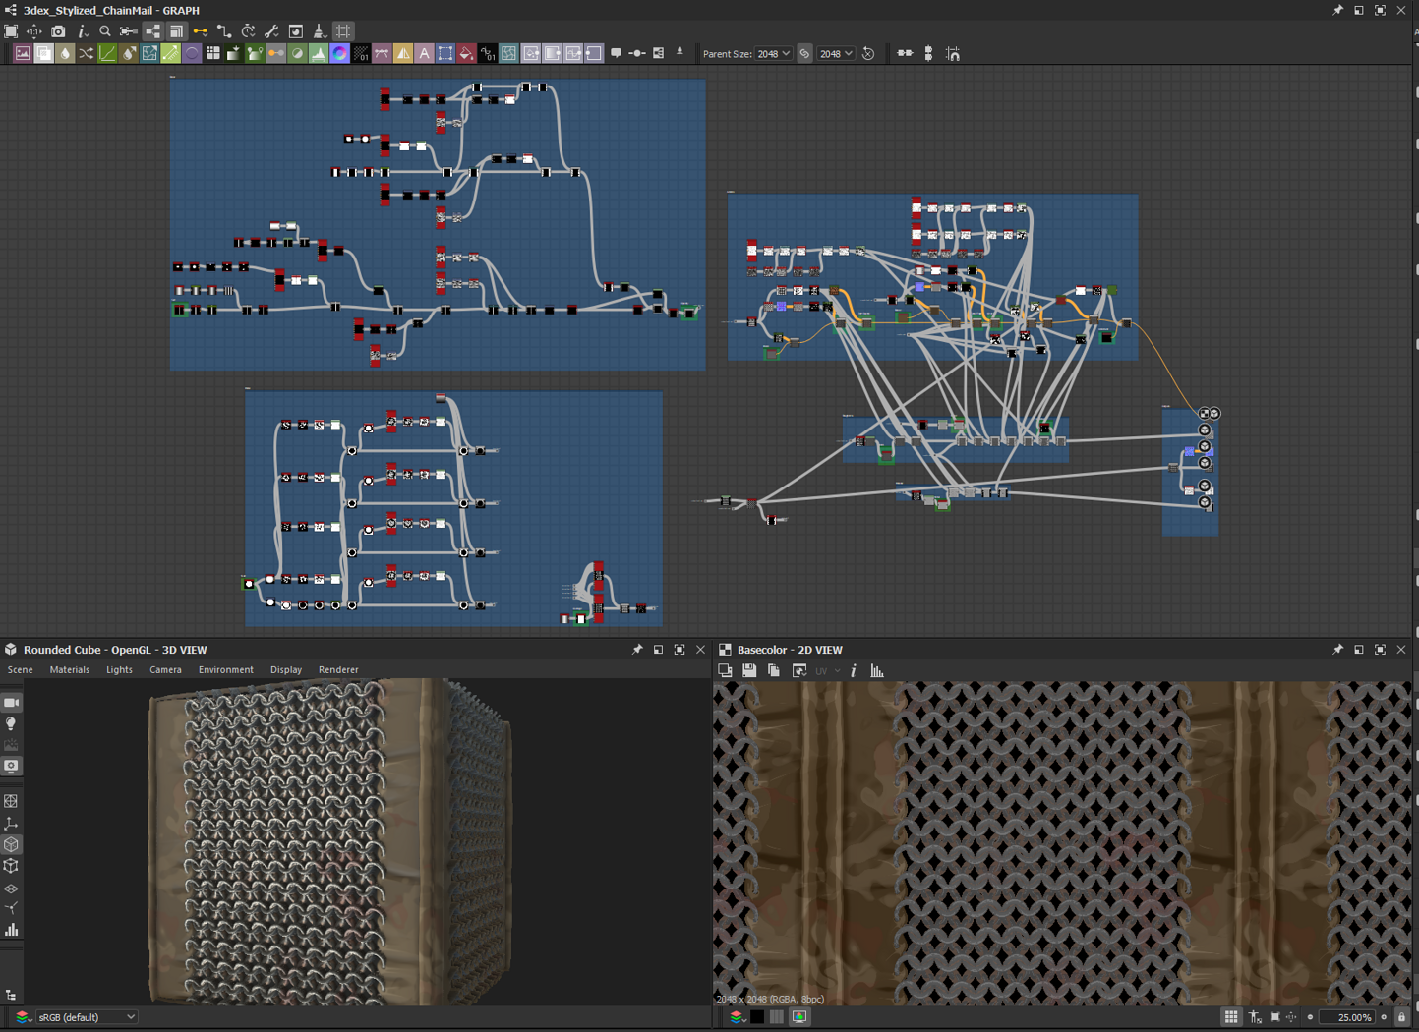Viewport: 1419px width, 1032px height.
Task: Toggle tiling grid display in 2D View
Action: coord(1231,1017)
